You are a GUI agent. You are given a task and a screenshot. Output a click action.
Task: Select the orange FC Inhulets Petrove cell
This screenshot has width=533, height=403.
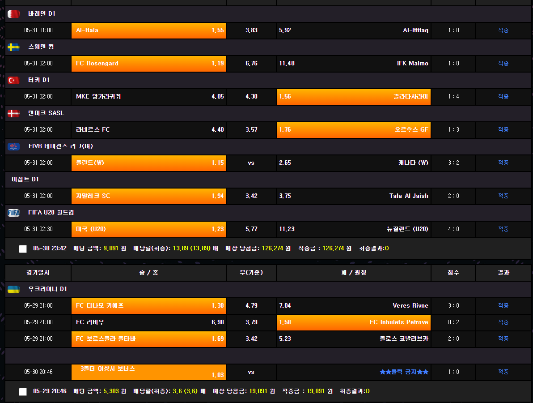(353, 322)
